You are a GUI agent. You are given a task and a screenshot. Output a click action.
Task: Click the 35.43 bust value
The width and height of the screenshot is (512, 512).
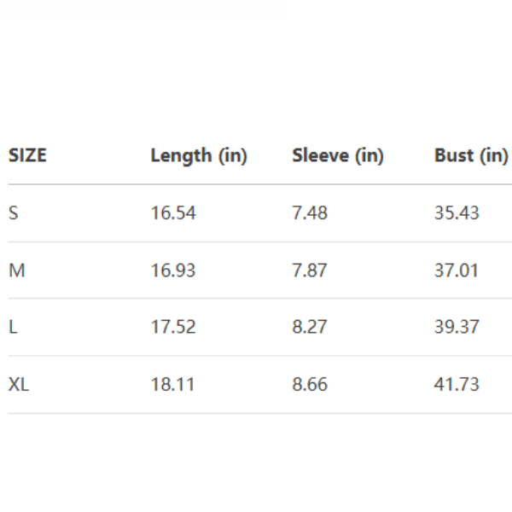coord(457,213)
